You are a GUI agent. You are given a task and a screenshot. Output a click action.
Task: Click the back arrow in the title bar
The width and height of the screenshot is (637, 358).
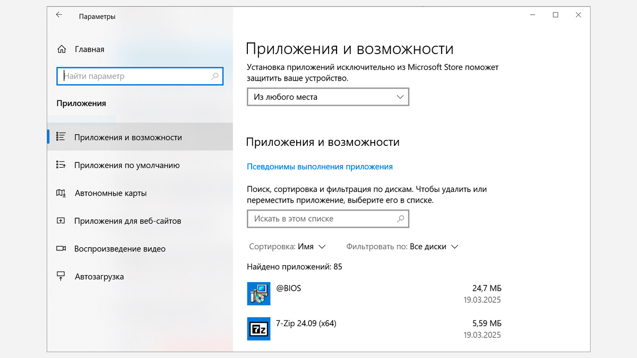click(59, 15)
